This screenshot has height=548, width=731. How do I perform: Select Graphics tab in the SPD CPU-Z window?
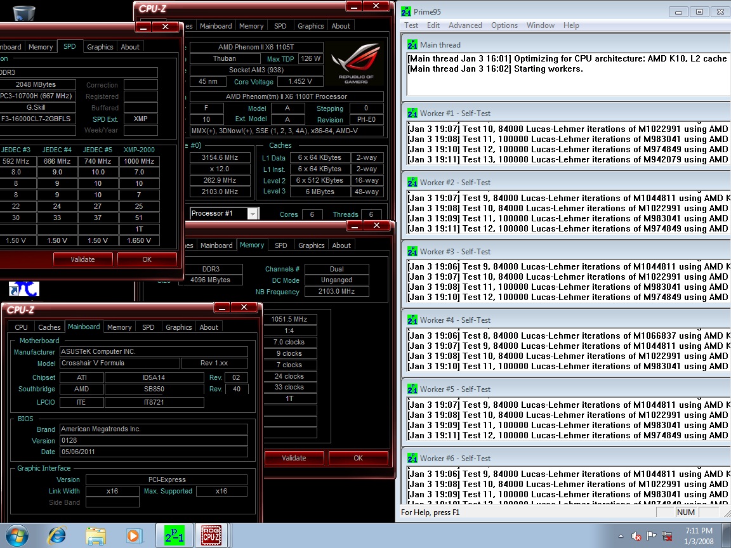coord(100,46)
